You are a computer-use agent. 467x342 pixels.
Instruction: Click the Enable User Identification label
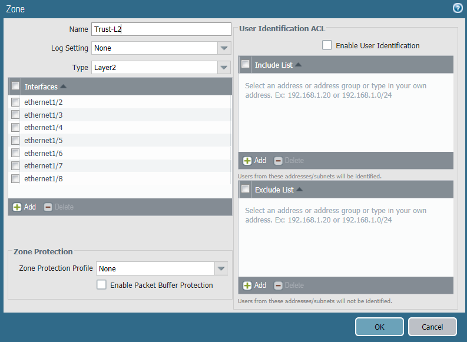[377, 45]
